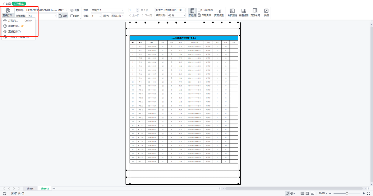373x196 pixels.
Task: Increase the copies count with the up stepper
Action: (x=101, y=15)
